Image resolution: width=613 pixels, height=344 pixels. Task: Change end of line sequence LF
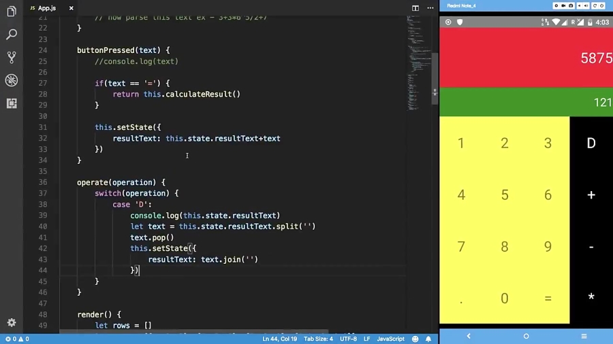pyautogui.click(x=366, y=339)
